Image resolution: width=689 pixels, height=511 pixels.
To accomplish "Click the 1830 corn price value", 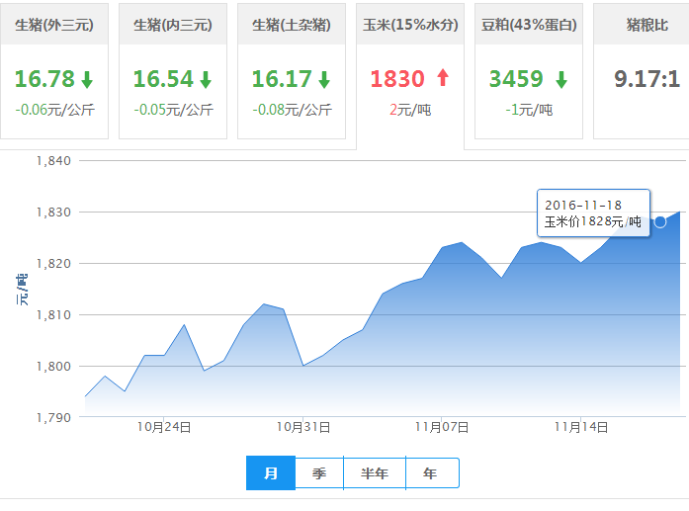I will coord(397,79).
